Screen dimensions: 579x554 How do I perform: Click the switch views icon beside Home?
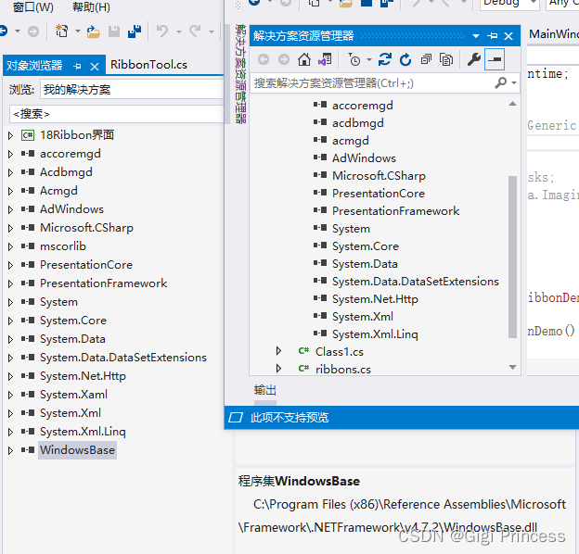coord(325,59)
